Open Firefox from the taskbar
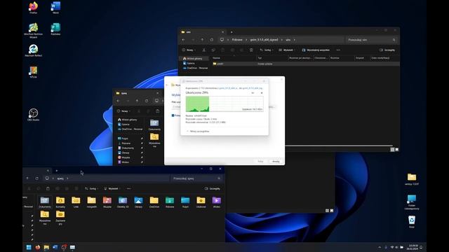The height and width of the screenshot is (252, 449). tap(37, 247)
